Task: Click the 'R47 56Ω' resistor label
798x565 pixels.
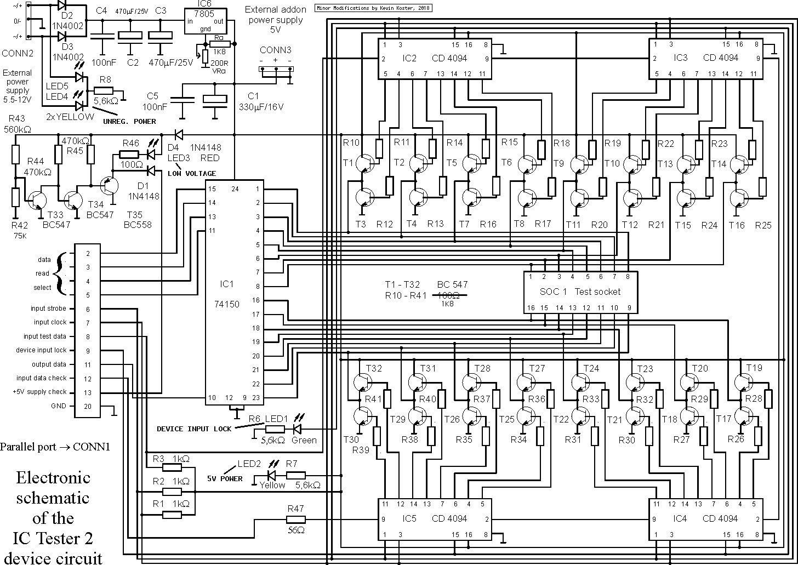Action: tap(296, 520)
